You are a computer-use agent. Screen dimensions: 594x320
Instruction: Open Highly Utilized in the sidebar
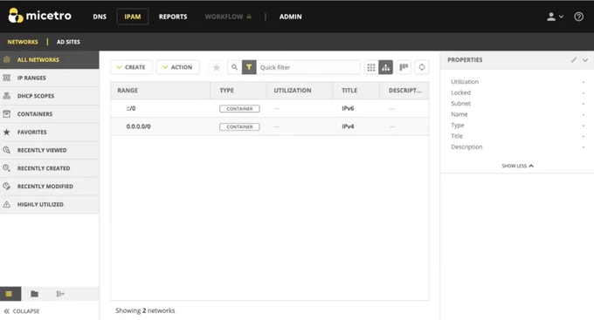(x=50, y=204)
